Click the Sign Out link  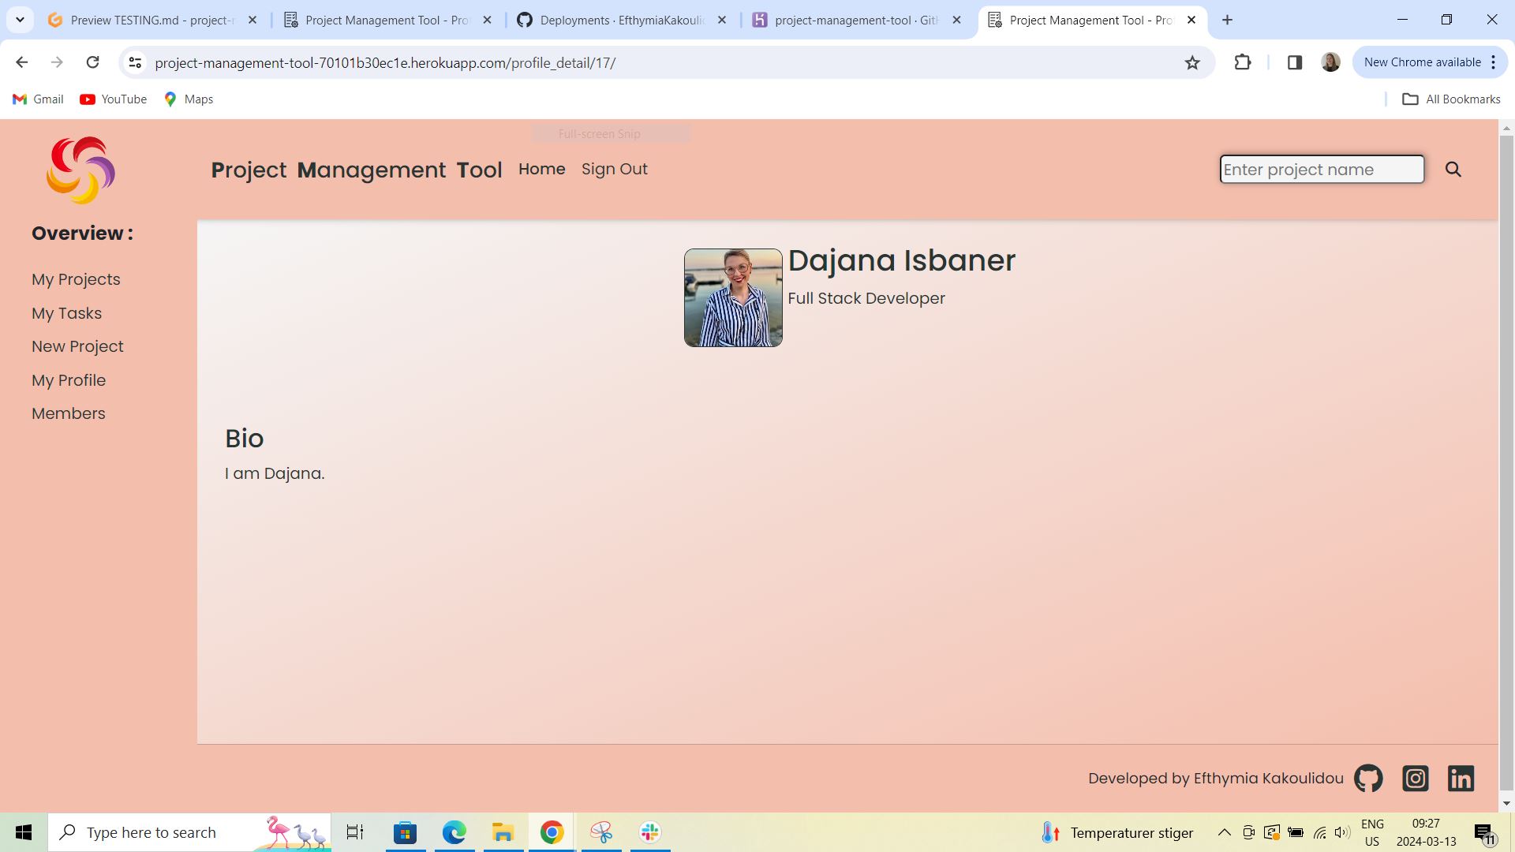coord(615,169)
